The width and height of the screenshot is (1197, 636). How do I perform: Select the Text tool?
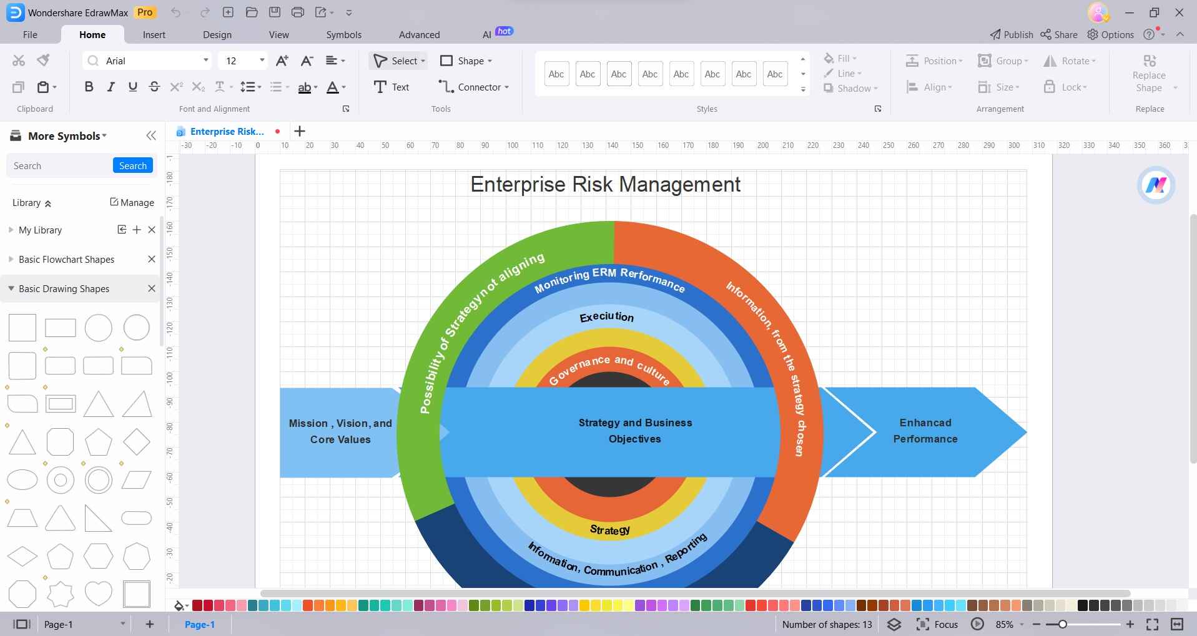tap(392, 87)
